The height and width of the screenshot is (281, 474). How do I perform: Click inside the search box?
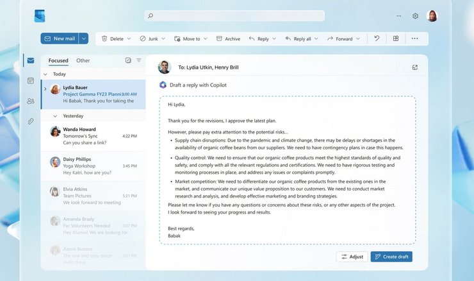click(234, 16)
